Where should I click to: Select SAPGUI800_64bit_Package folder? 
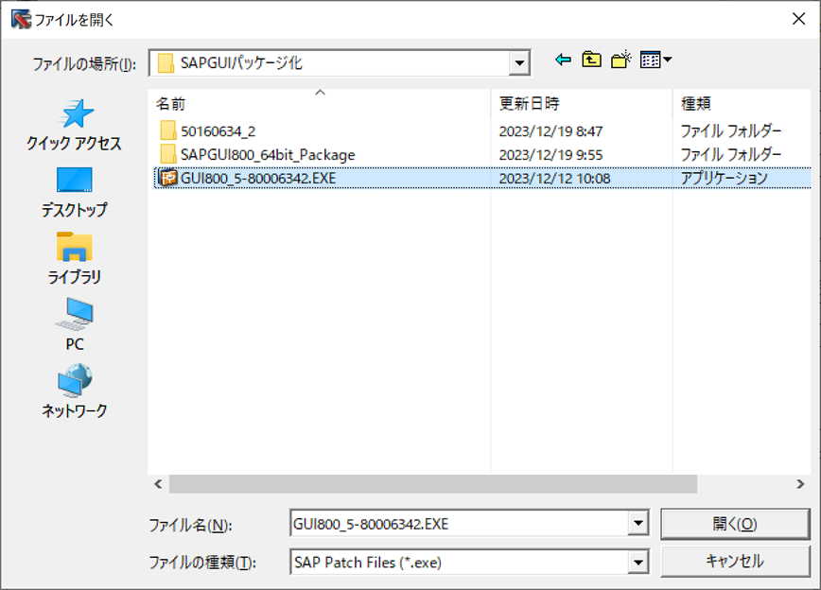268,155
